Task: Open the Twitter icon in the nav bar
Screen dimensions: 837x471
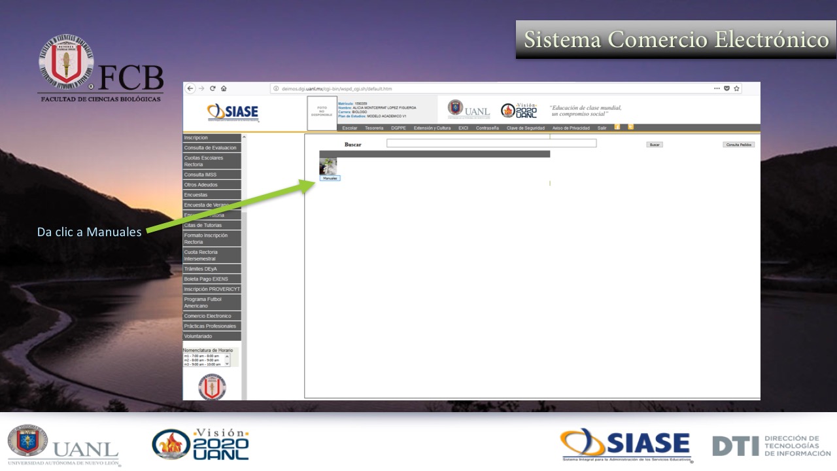Action: point(631,127)
